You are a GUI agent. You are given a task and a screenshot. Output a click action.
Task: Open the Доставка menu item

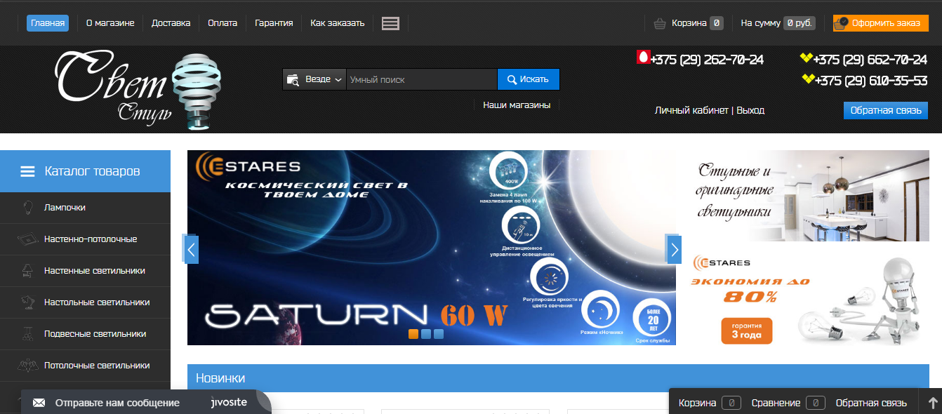(171, 23)
